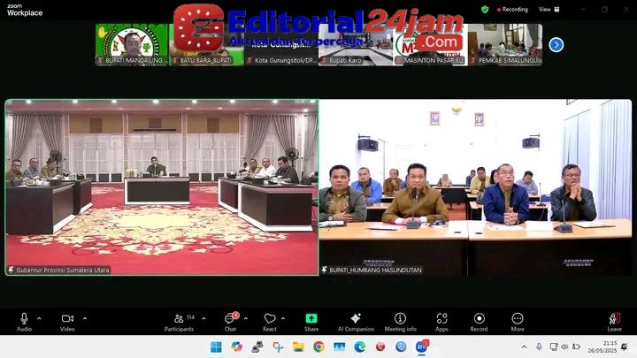Open the More options menu

518,319
